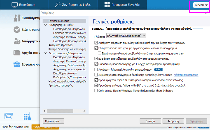Image resolution: width=210 pixels, height=131 pixels.
Task: Select Επιδιορθωτής Συντομεύσεων tree item
Action: coord(70,77)
